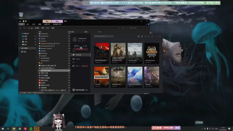The height and width of the screenshot is (131, 233).
Task: Click the bookmark icon in accelerator top bar
Action: pos(139,36)
